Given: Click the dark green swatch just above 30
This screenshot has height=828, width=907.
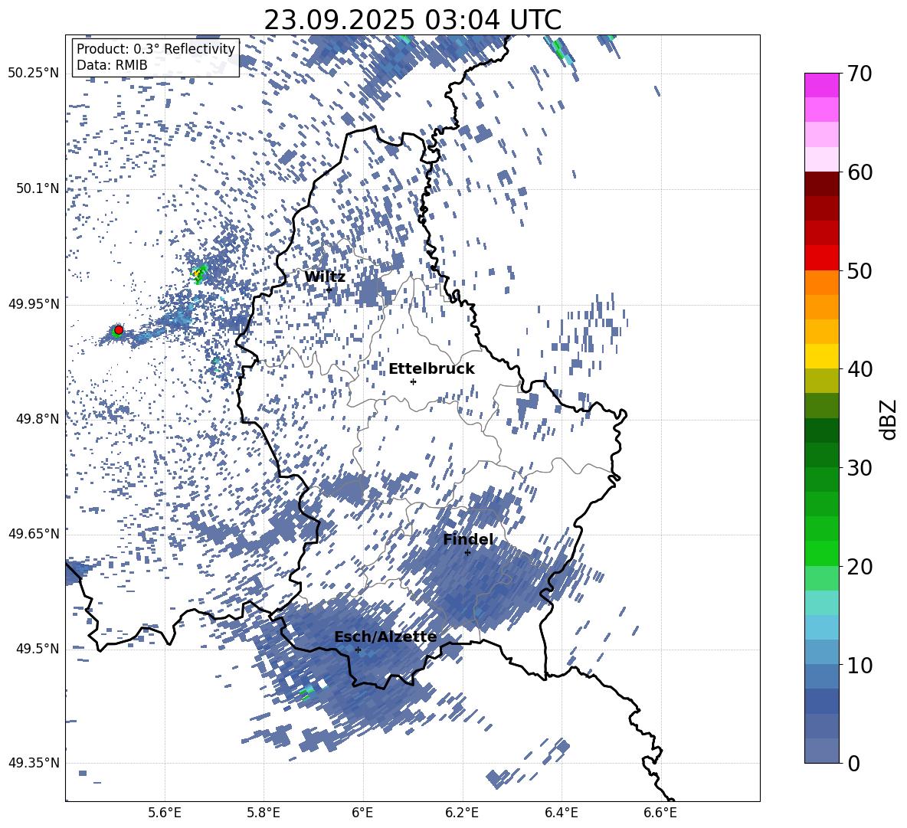Looking at the screenshot, I should (821, 455).
